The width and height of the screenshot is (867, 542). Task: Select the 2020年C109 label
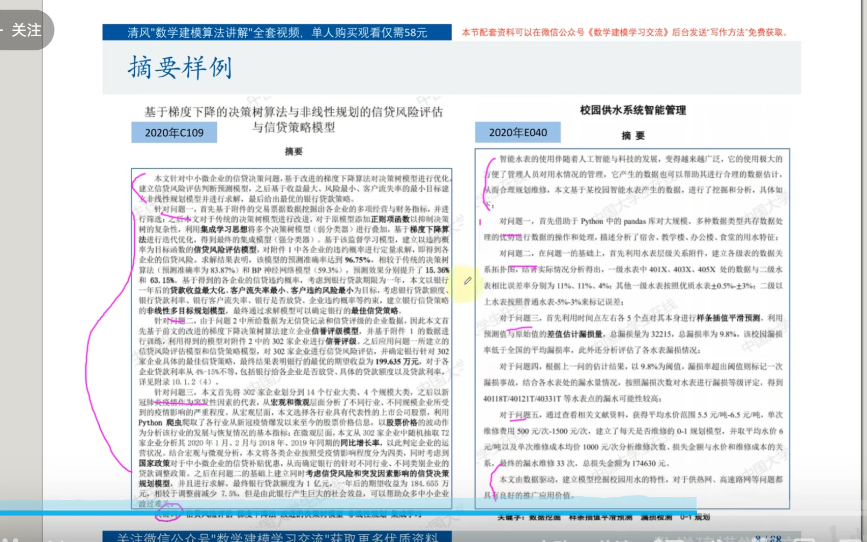point(174,133)
